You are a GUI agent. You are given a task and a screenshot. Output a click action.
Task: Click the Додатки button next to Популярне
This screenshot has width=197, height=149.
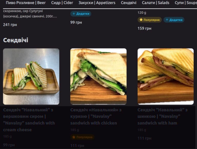coord(174,20)
